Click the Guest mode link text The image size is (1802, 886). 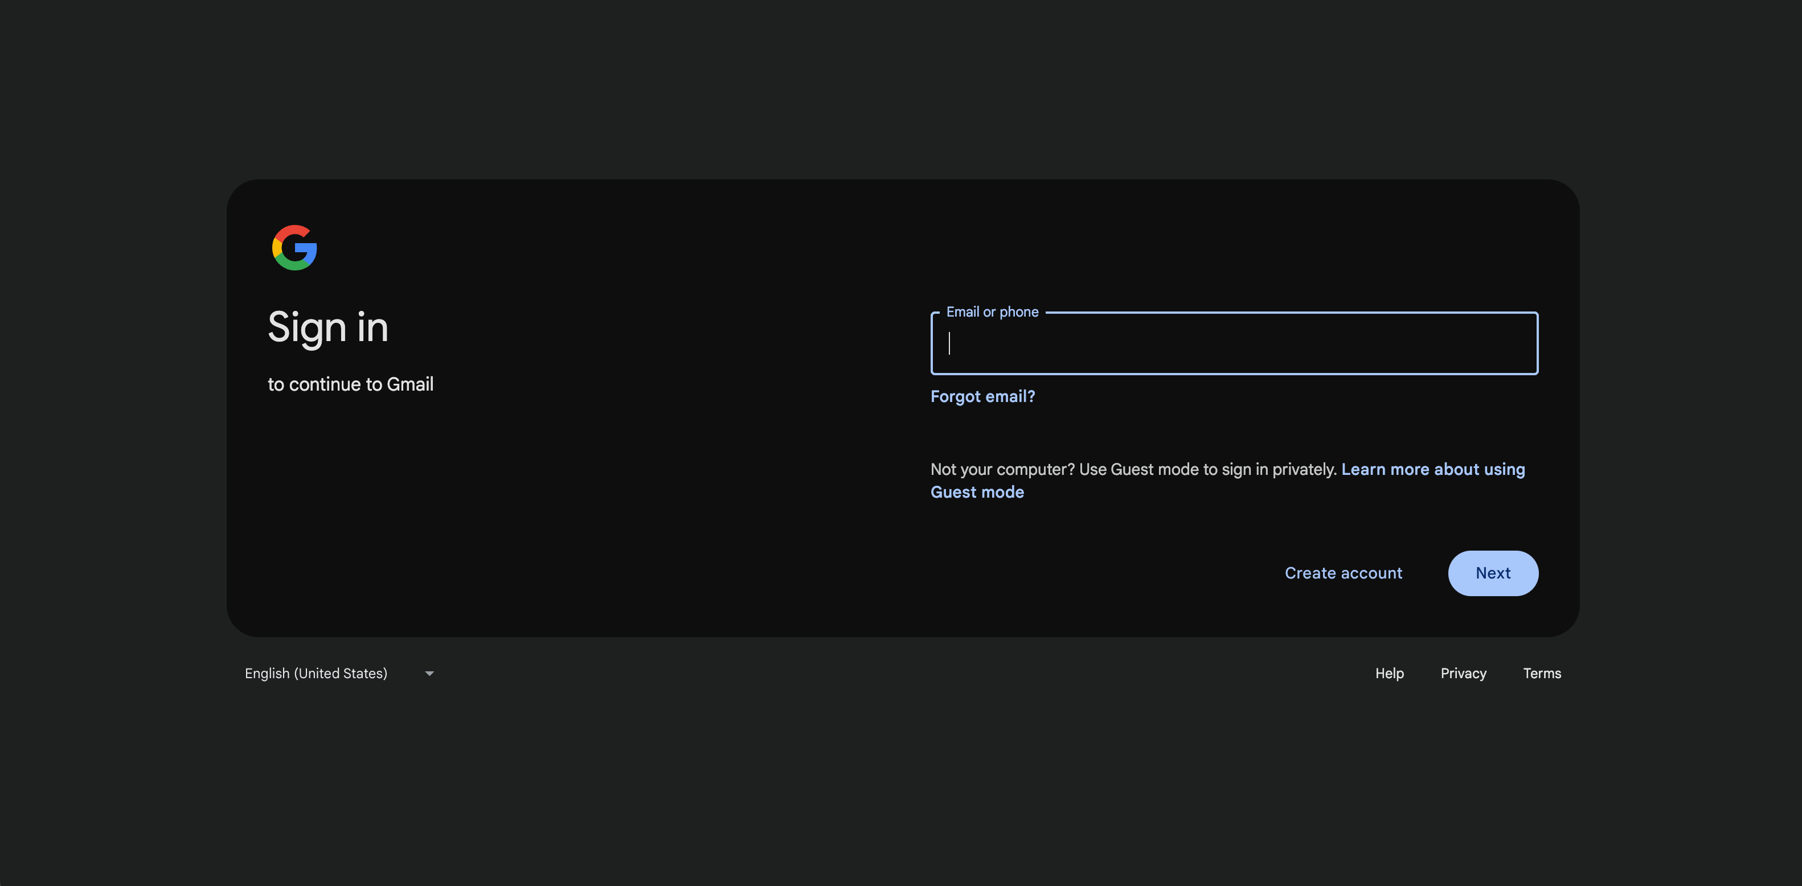(x=977, y=493)
